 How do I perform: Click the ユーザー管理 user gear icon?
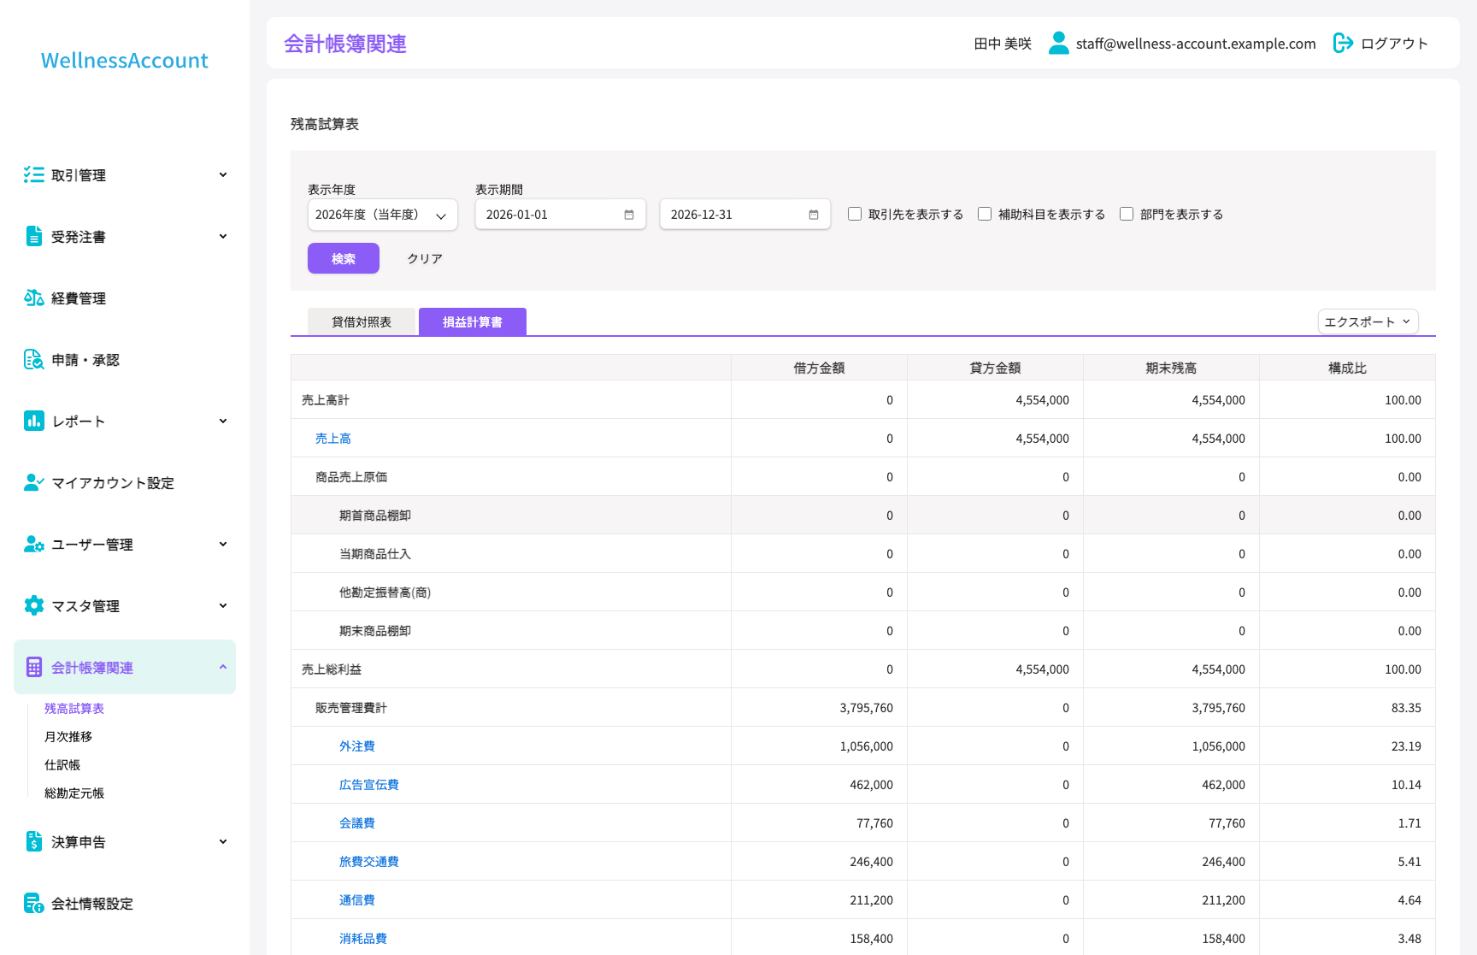tap(34, 545)
